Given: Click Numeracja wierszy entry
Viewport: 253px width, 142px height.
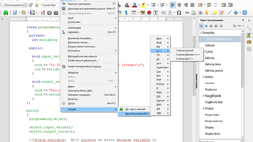Looking at the screenshot, I should [x=89, y=42].
